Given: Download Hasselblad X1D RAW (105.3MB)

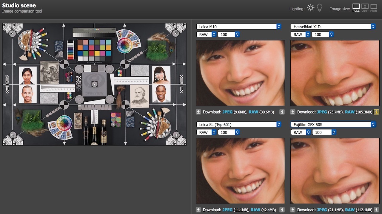Looking at the screenshot, I should (x=350, y=112).
